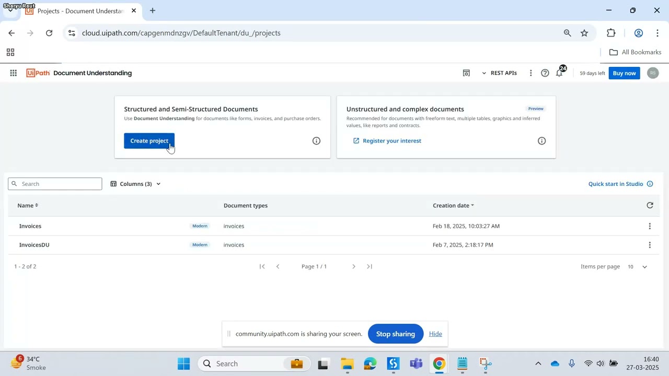The image size is (669, 376).
Task: Open the header more options menu
Action: coord(530,73)
